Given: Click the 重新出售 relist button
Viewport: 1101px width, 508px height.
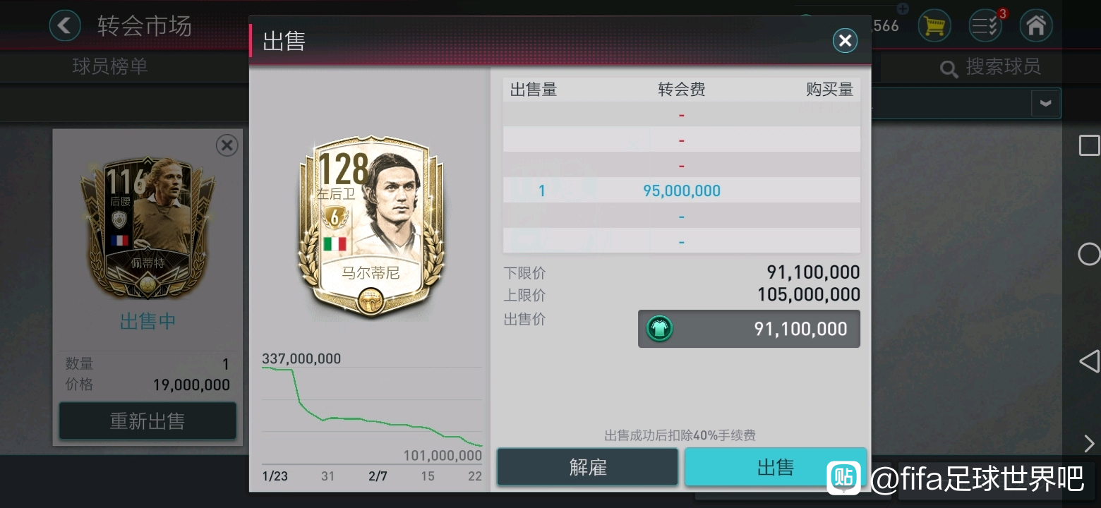Looking at the screenshot, I should coord(147,421).
